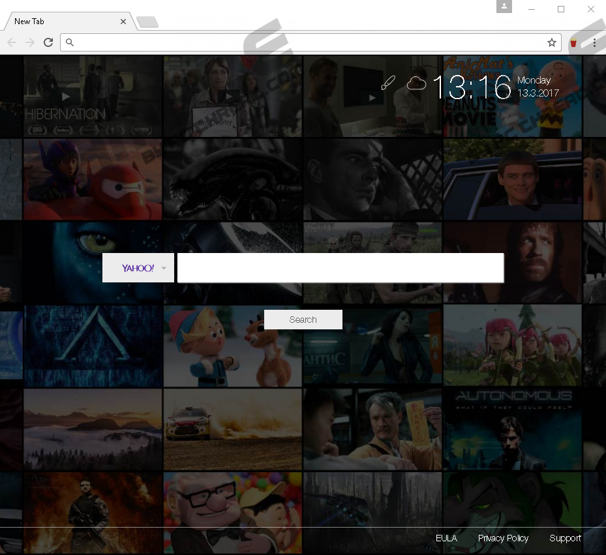The width and height of the screenshot is (606, 555).
Task: Maximize the browser window
Action: click(x=561, y=9)
